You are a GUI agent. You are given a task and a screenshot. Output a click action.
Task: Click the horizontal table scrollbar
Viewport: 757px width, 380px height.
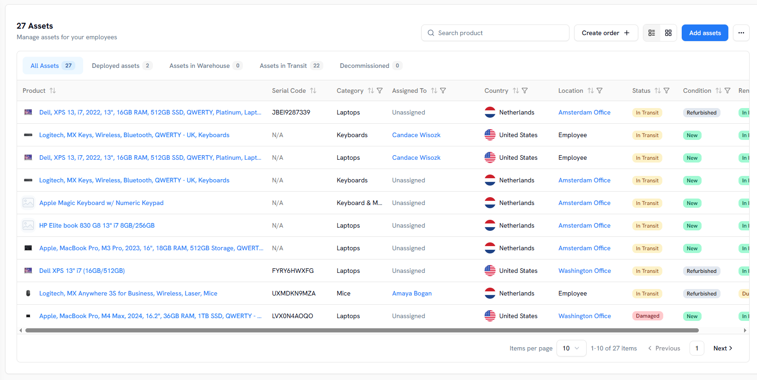[x=362, y=330]
